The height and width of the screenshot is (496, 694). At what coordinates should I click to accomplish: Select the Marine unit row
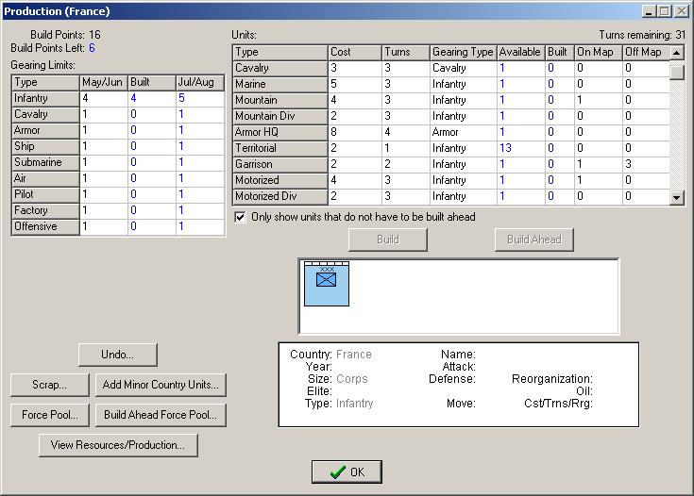pyautogui.click(x=450, y=84)
